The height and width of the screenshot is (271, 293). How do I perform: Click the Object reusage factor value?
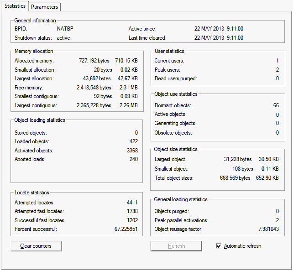(268, 229)
